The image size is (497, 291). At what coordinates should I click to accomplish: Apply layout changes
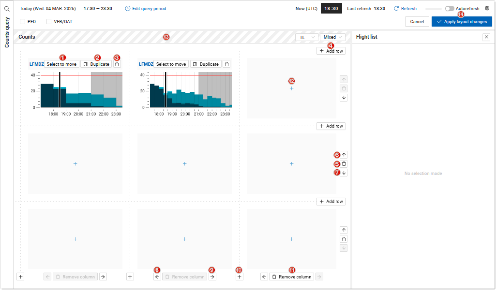coord(462,22)
